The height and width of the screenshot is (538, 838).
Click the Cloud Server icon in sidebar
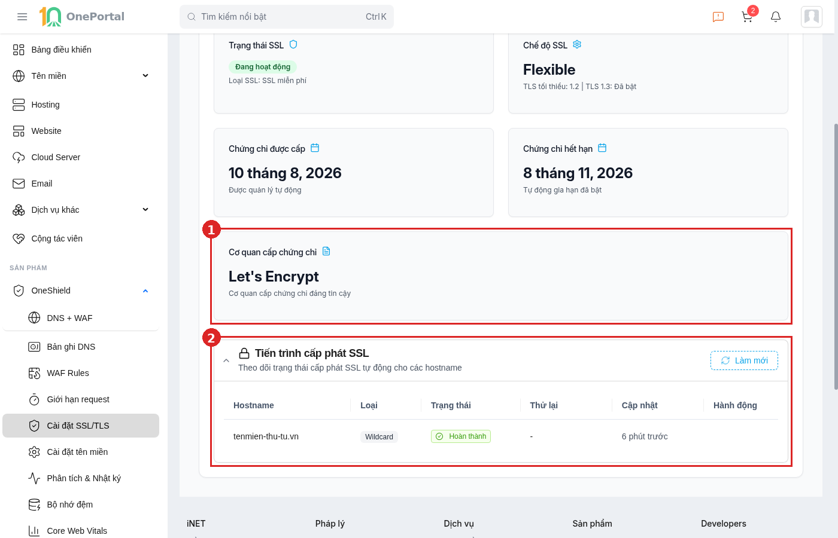tap(19, 157)
